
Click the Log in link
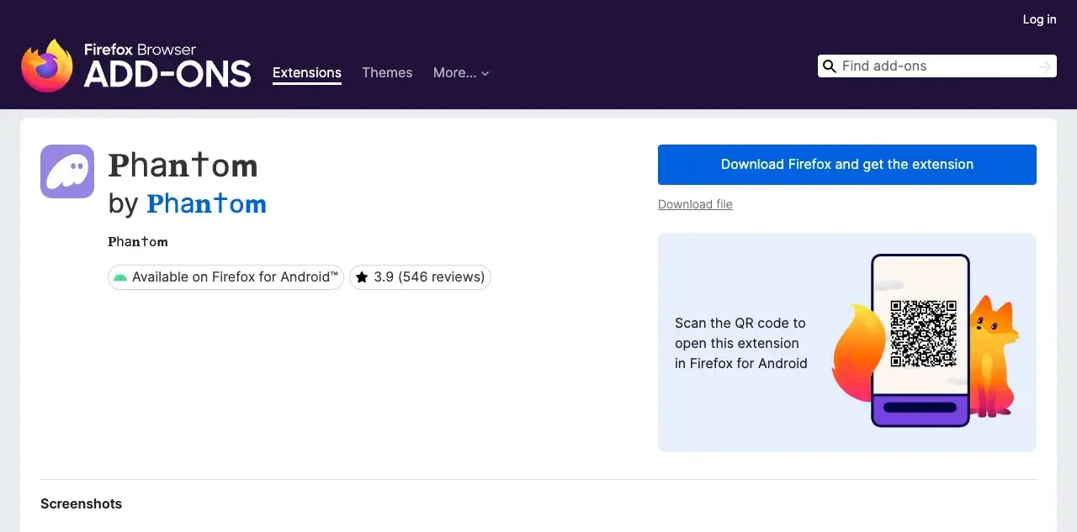click(1039, 19)
